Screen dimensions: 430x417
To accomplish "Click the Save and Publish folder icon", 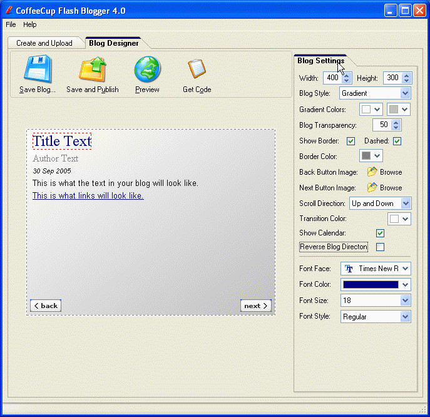I will click(93, 69).
